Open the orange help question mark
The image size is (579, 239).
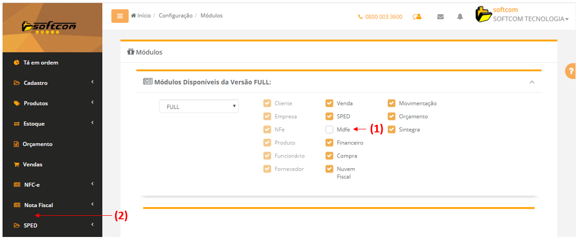point(571,71)
